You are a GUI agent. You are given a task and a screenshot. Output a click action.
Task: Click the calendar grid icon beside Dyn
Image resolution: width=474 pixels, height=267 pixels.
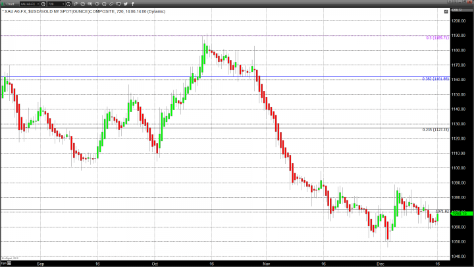[9, 263]
